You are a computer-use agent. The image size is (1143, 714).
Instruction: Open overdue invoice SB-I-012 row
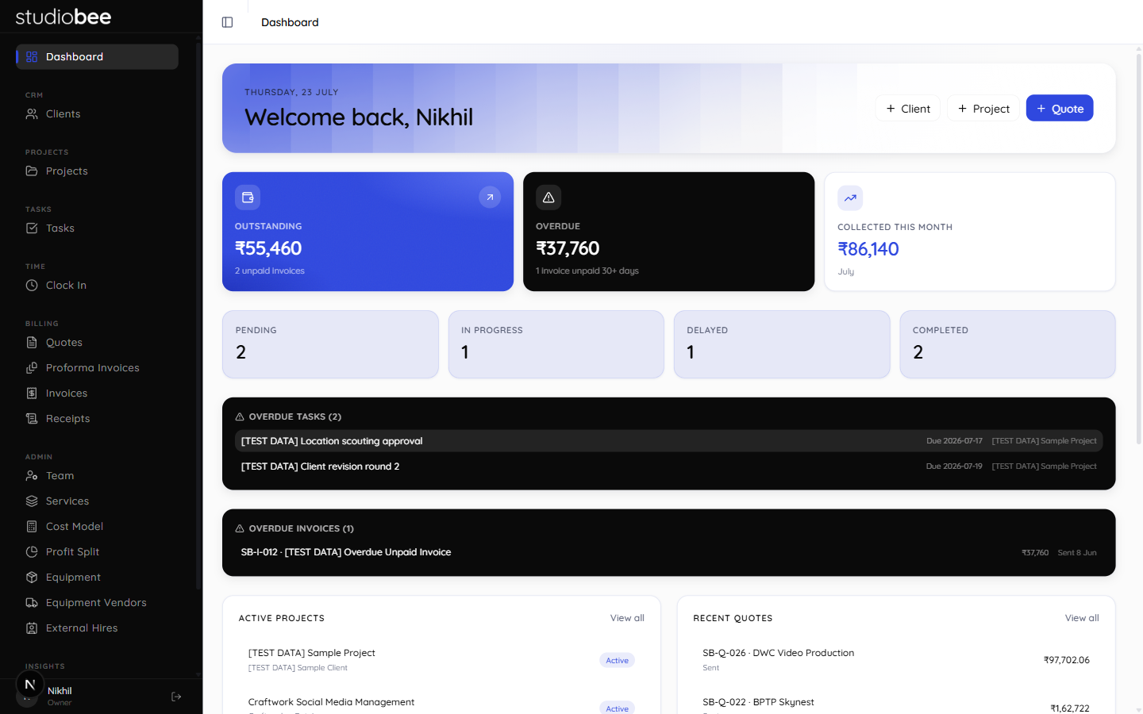[x=668, y=552]
